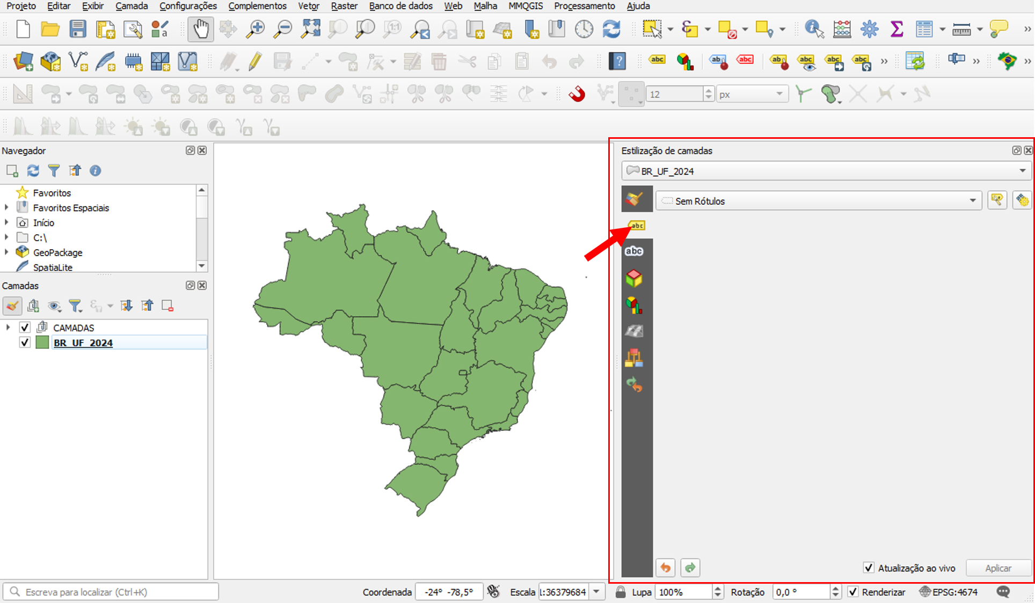
Task: Expand the CAMADAS group tree arrow
Action: (x=8, y=327)
